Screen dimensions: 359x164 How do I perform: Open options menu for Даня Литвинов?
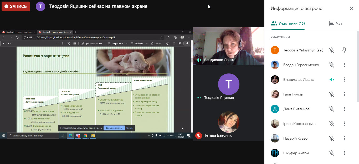pos(344,109)
